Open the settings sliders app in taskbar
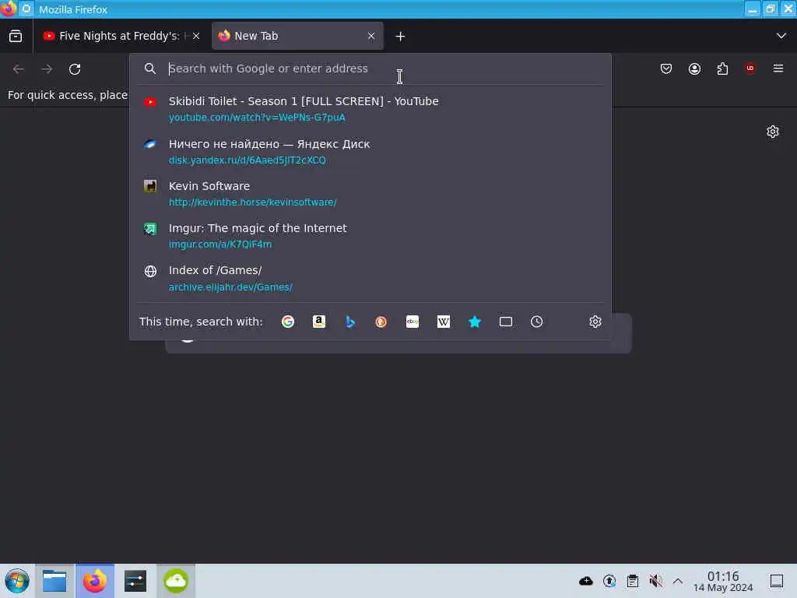 (x=135, y=581)
